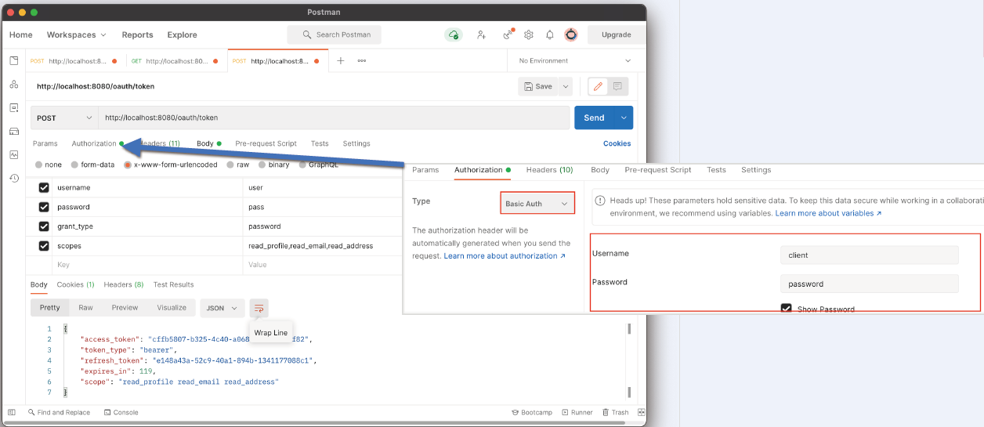Open Trash from status bar

tap(616, 412)
